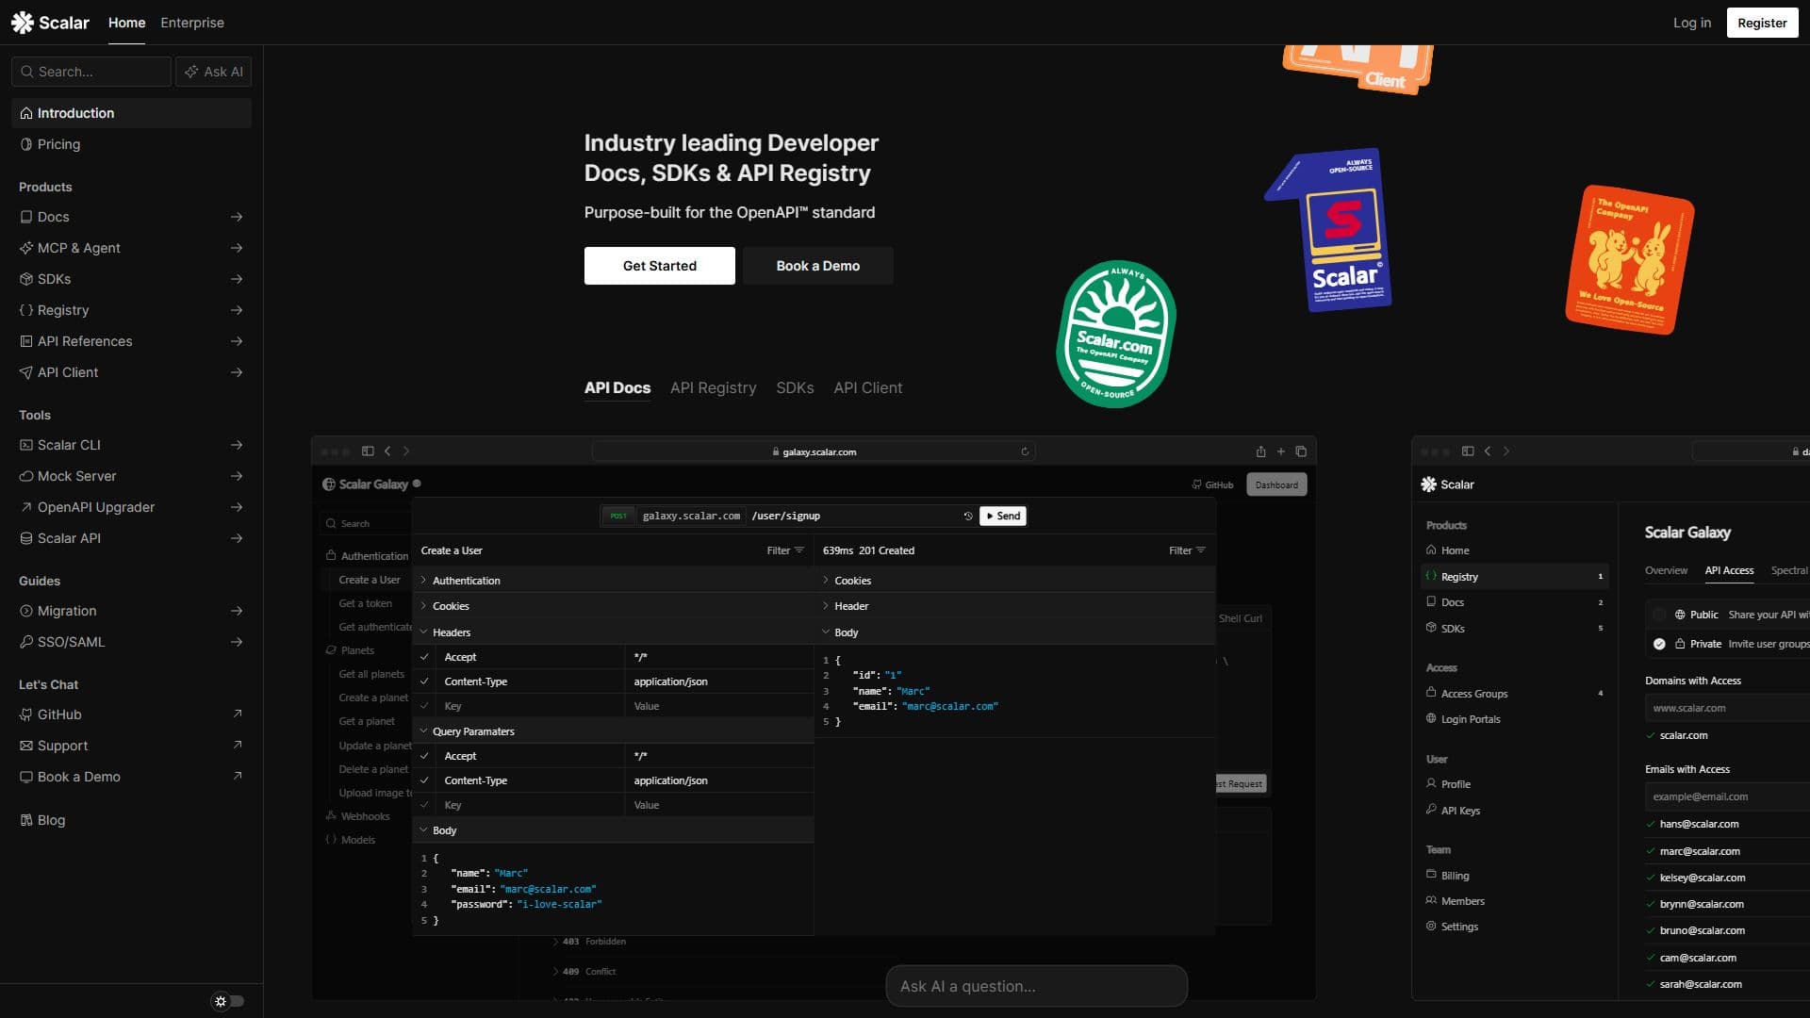Open the Ask AI button

(213, 72)
